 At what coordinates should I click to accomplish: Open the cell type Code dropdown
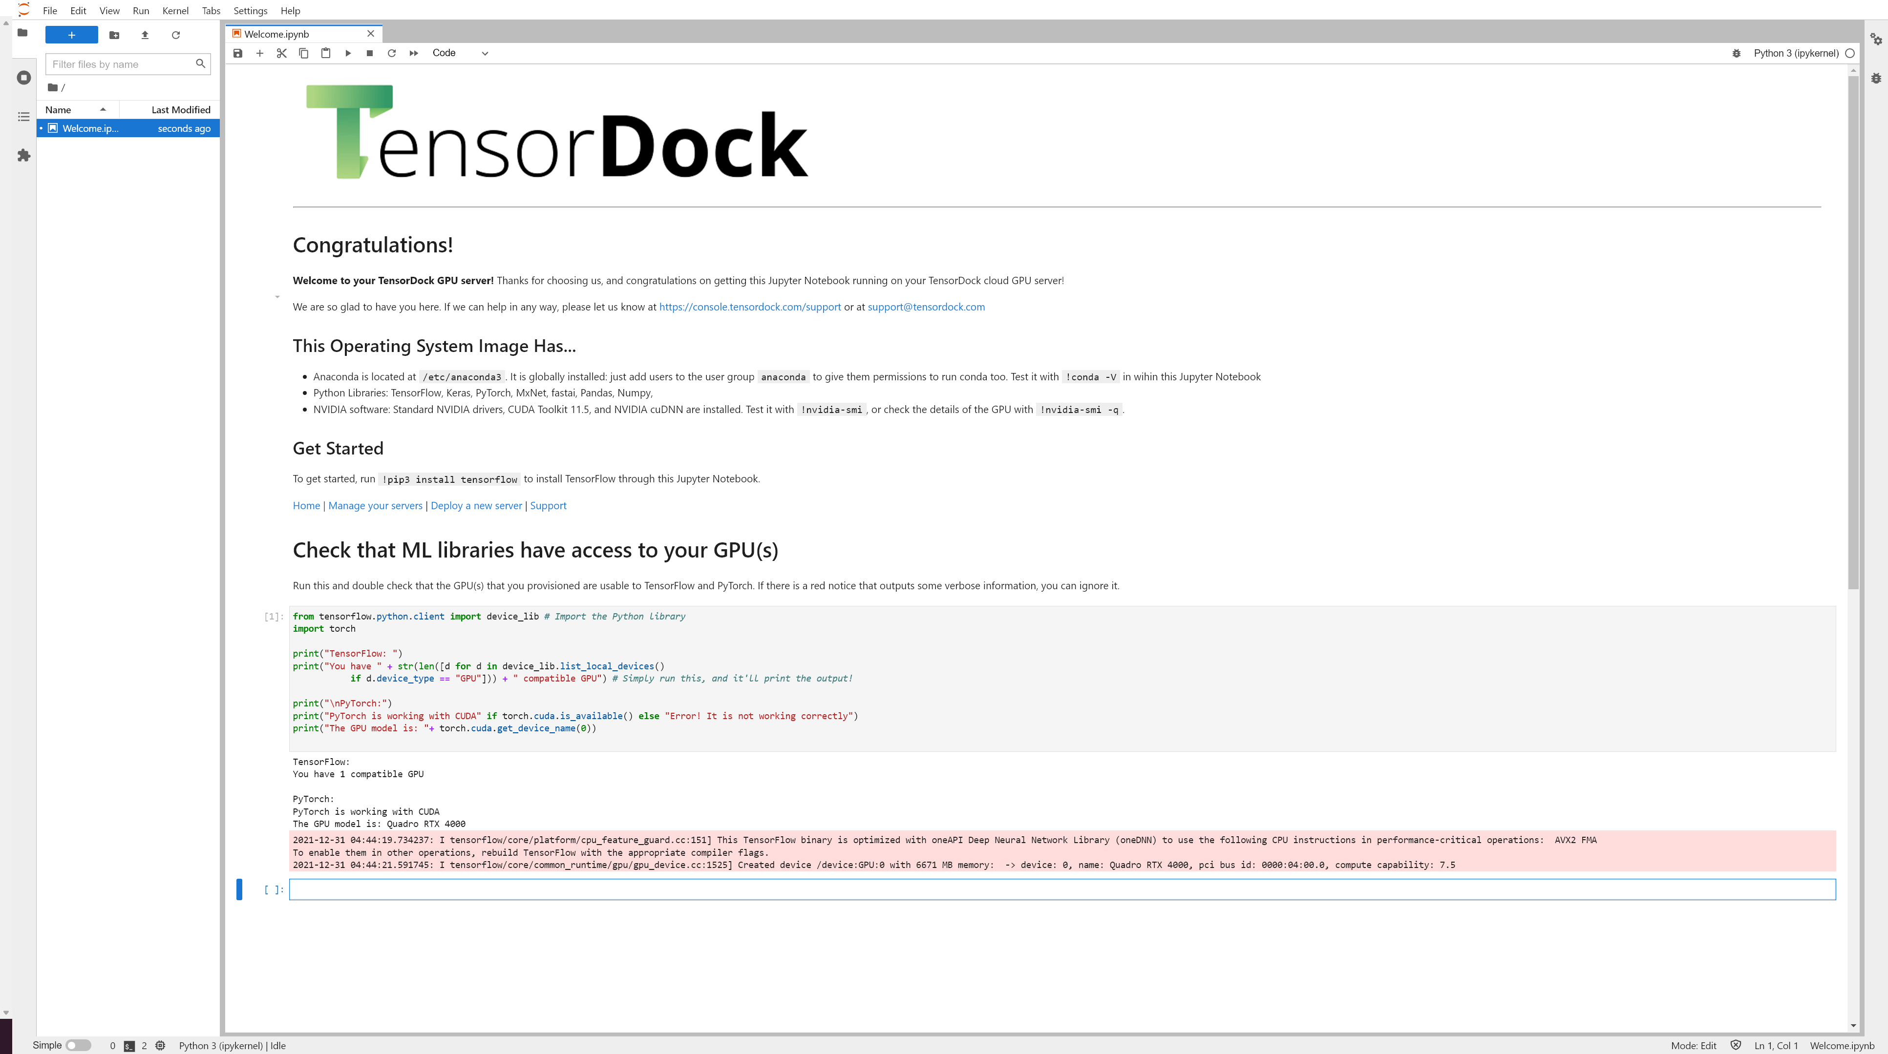pos(460,53)
